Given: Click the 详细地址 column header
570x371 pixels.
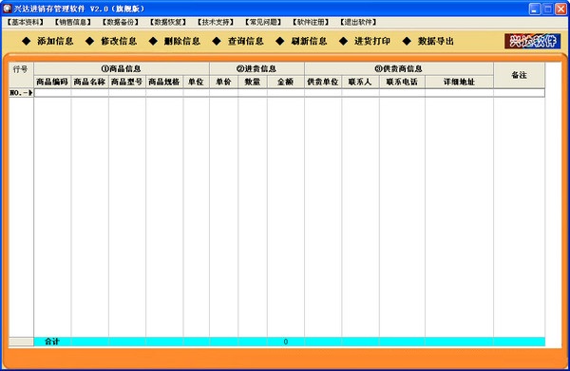Looking at the screenshot, I should [x=459, y=82].
